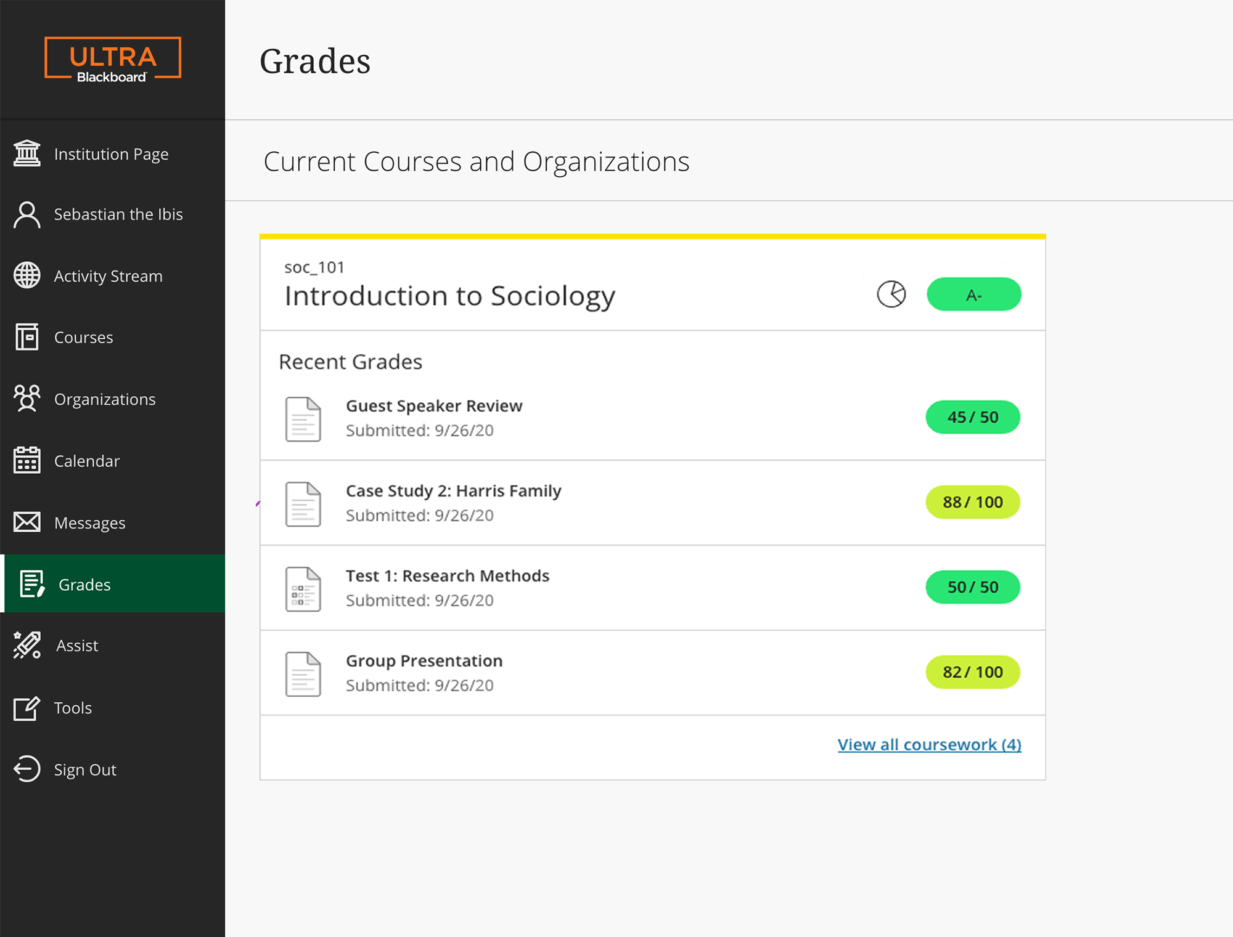This screenshot has width=1233, height=937.
Task: Click the Grades page title
Action: pyautogui.click(x=315, y=61)
